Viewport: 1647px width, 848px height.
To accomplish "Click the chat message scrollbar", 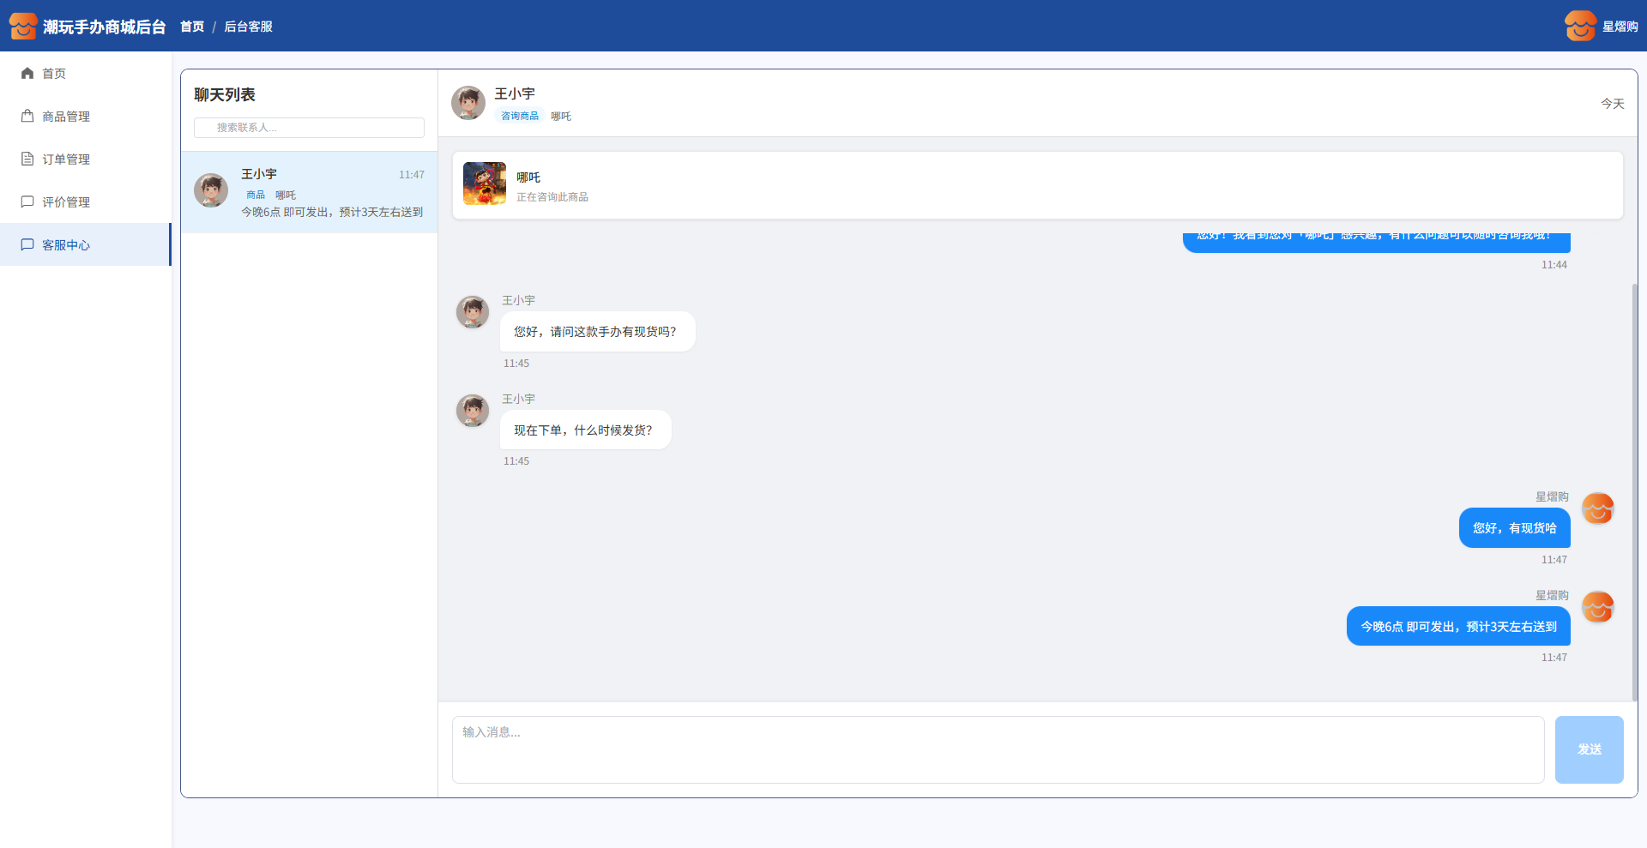I will point(1634,489).
